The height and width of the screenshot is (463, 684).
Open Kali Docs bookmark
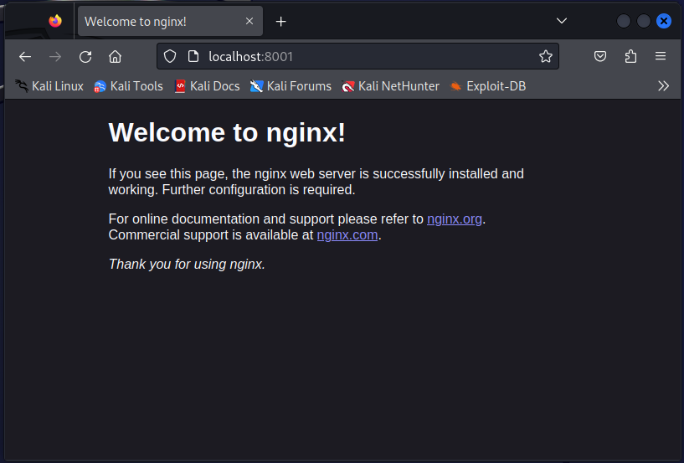pos(207,86)
